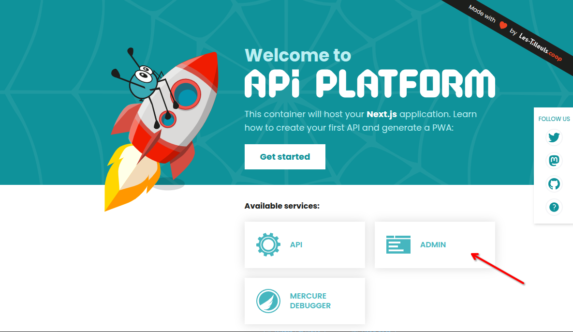This screenshot has width=573, height=332.
Task: Click the Follow Us panel header
Action: 554,119
